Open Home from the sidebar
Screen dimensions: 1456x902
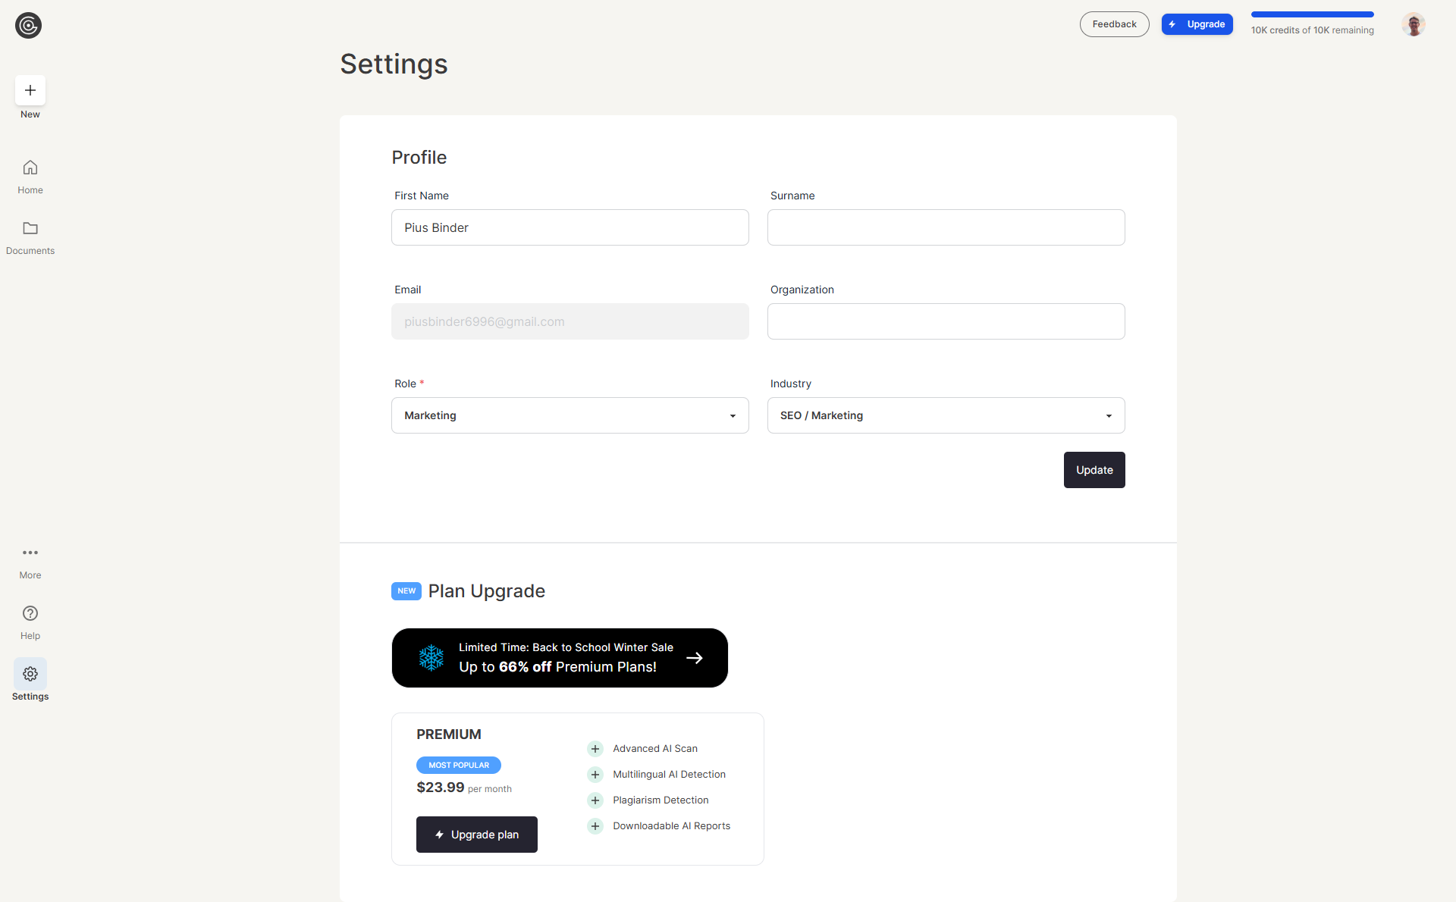[x=30, y=168]
